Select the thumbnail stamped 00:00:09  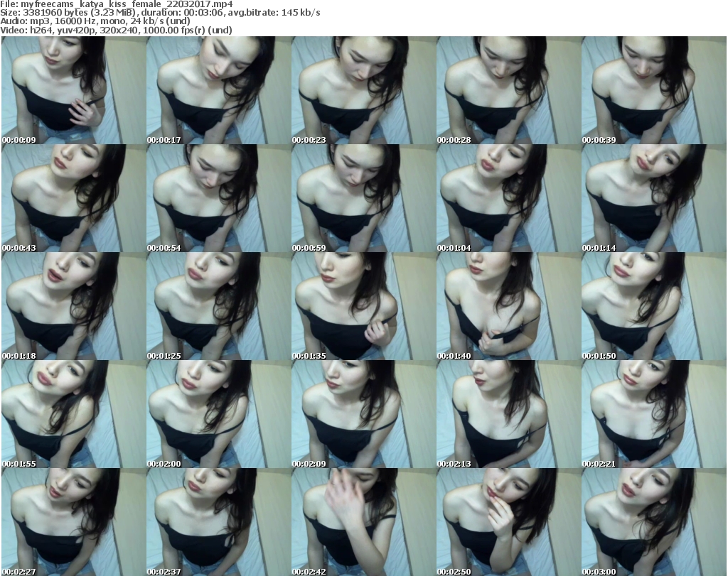pos(73,90)
